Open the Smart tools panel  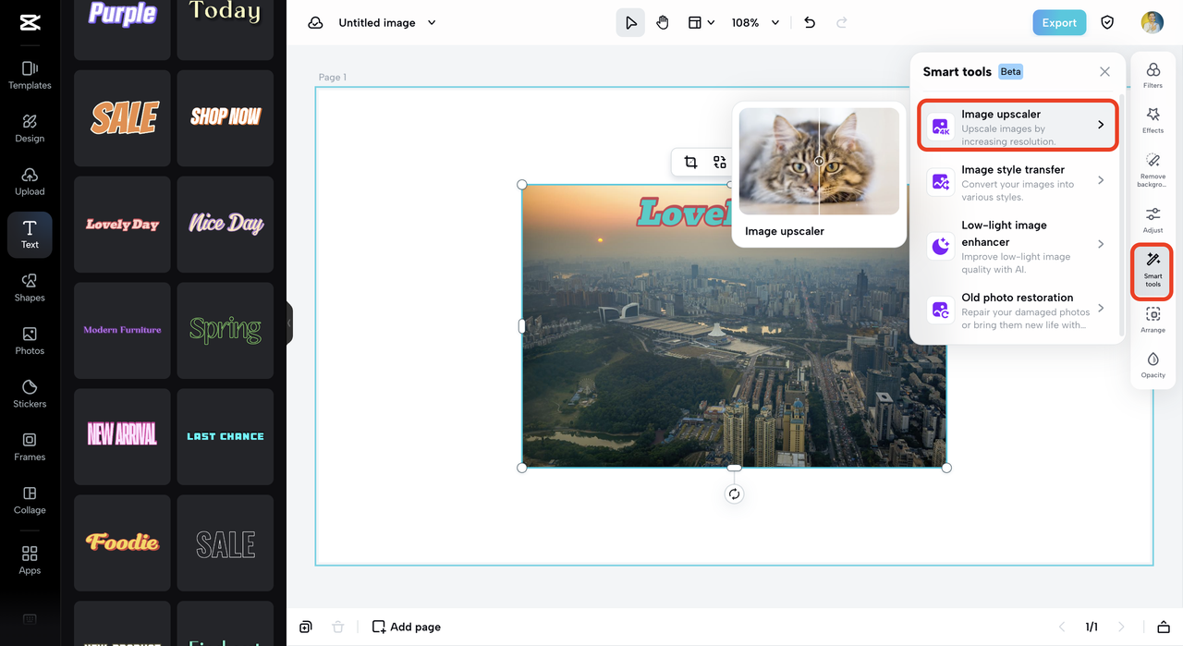coord(1153,271)
